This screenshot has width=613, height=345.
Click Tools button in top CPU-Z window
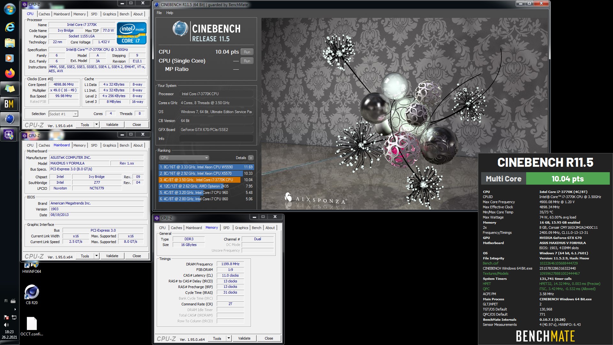pyautogui.click(x=85, y=125)
